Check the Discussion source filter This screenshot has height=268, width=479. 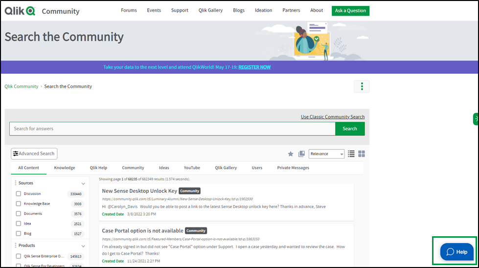click(18, 194)
